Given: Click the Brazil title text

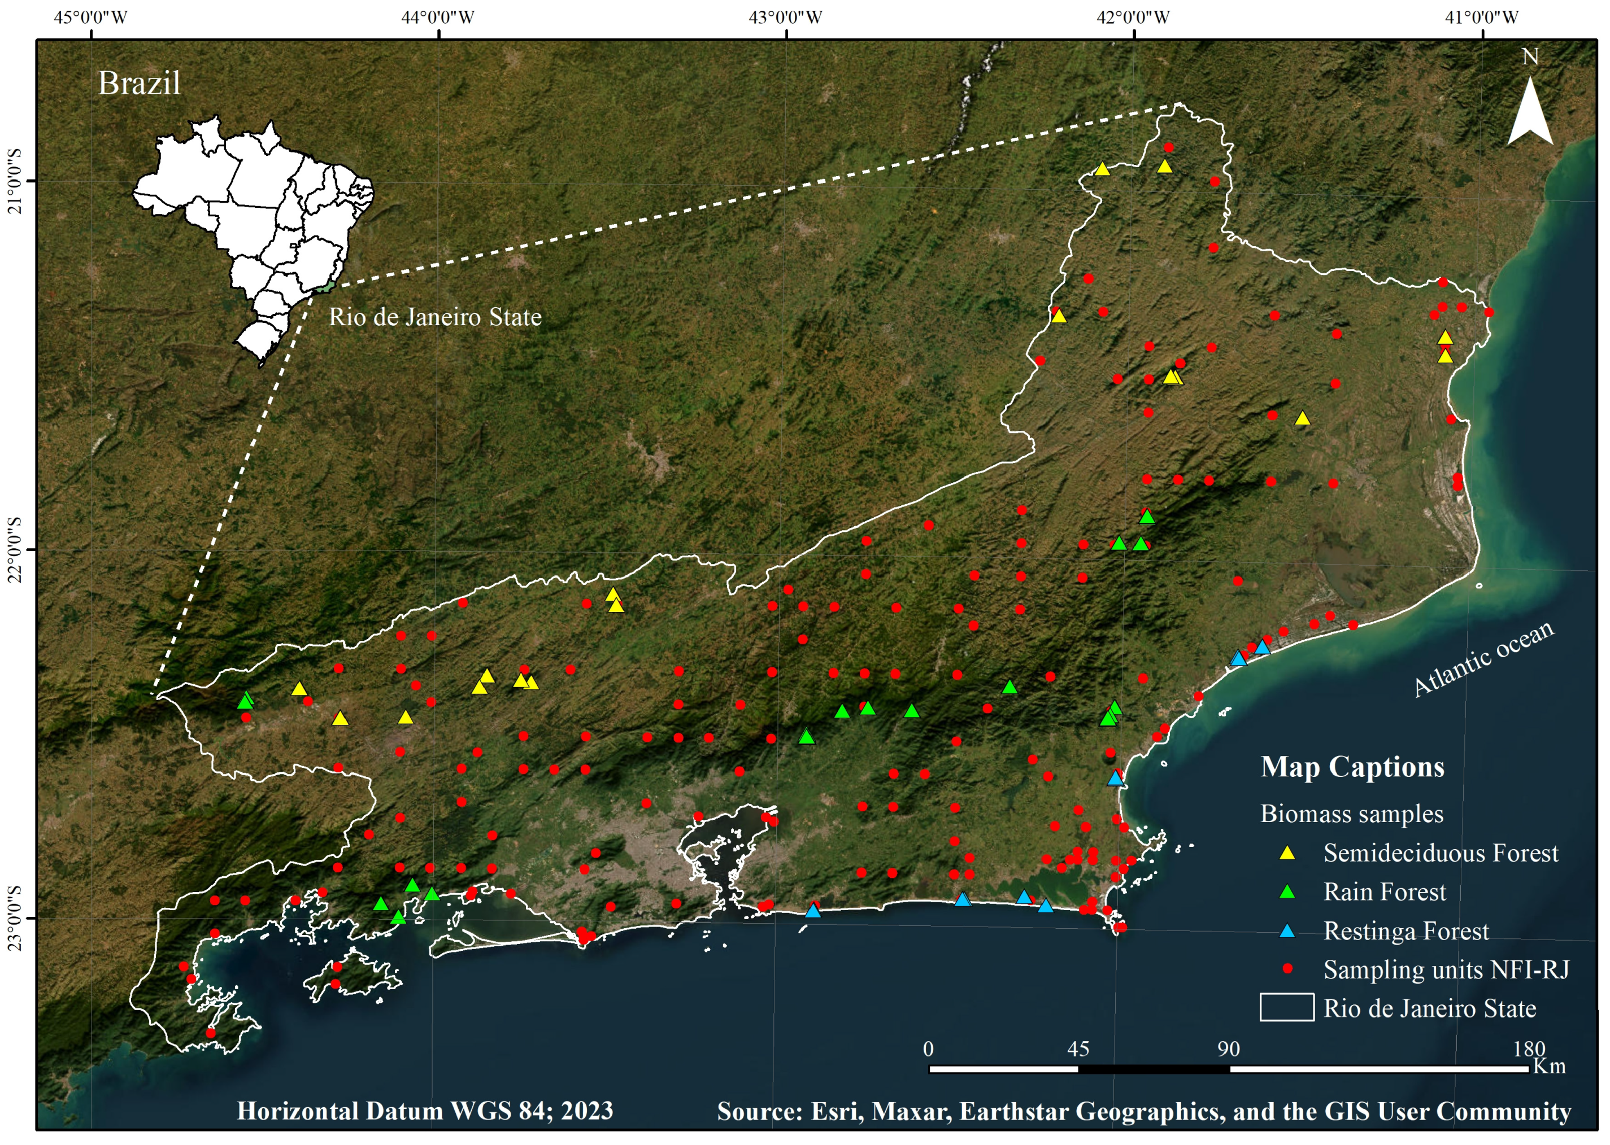Looking at the screenshot, I should pos(139,83).
